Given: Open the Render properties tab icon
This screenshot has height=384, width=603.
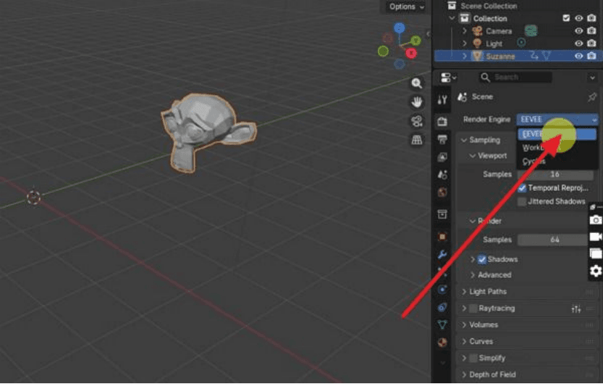Looking at the screenshot, I should tap(442, 122).
